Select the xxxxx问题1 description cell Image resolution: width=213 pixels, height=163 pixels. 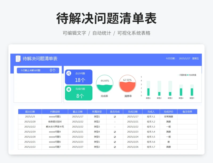tap(55, 116)
